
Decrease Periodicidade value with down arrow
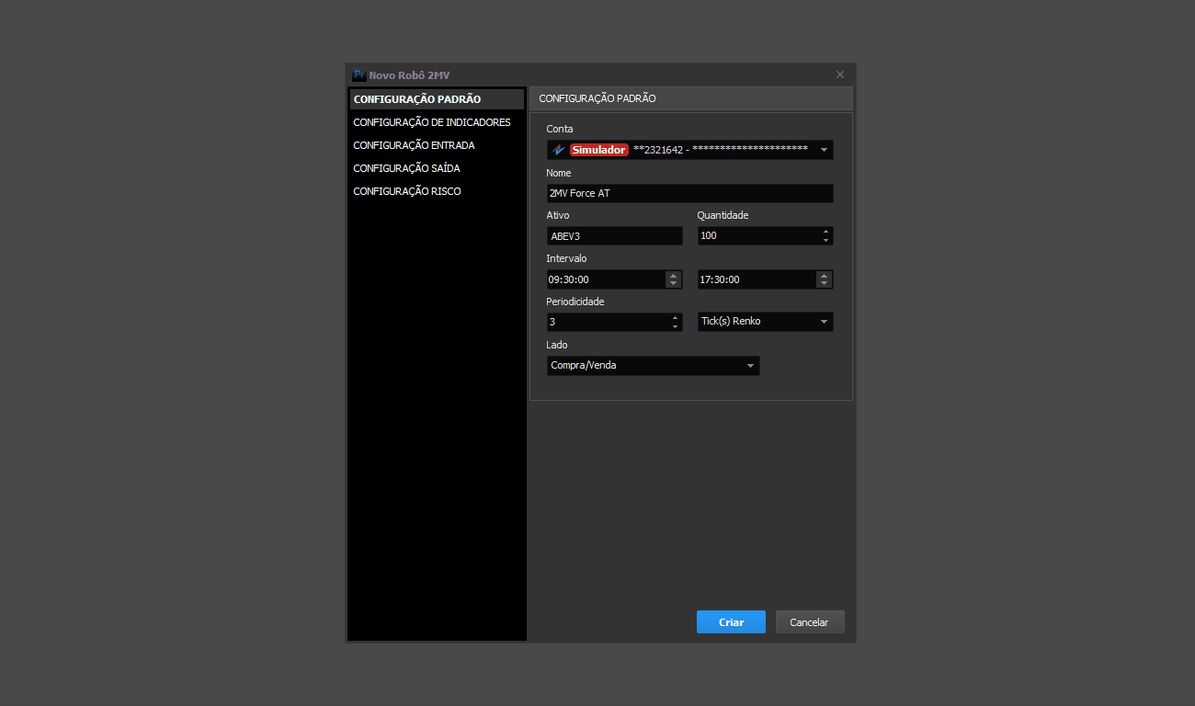point(675,326)
